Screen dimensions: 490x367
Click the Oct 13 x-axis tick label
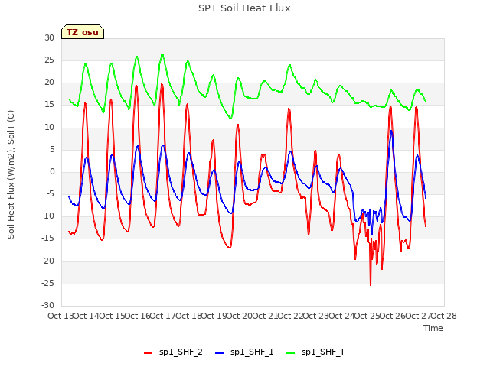pos(60,316)
